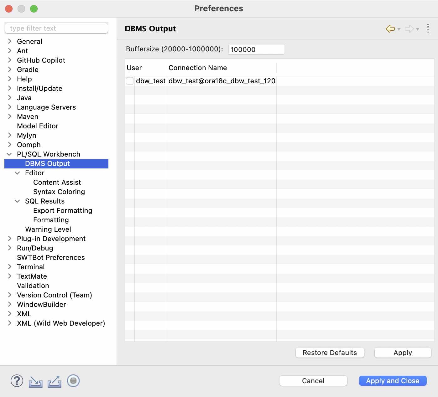Open the Warning Level settings page
Image resolution: width=438 pixels, height=397 pixels.
(x=48, y=229)
